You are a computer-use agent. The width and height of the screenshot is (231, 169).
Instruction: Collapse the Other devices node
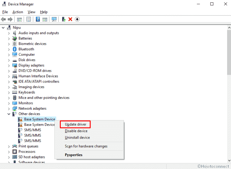pyautogui.click(x=9, y=114)
